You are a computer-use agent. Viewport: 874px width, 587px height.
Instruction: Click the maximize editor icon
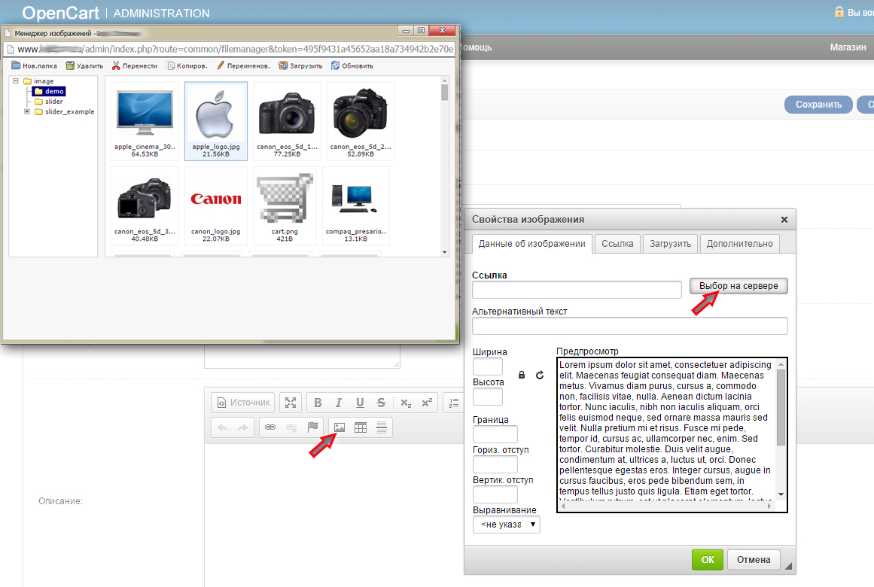click(291, 403)
